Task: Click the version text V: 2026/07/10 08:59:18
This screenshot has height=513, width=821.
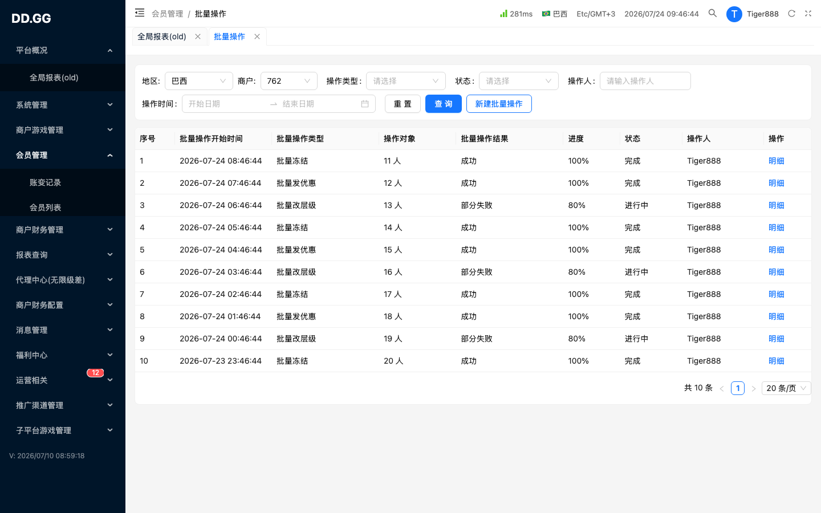Action: pyautogui.click(x=47, y=456)
